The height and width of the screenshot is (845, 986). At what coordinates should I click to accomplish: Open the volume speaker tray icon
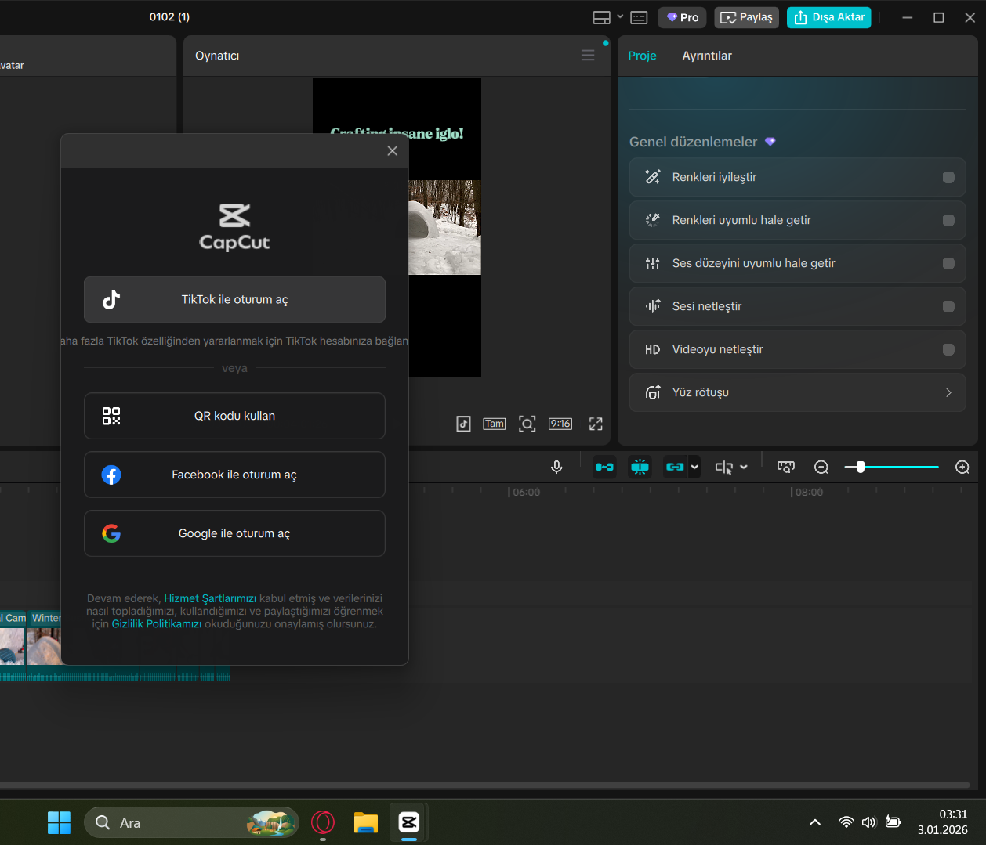point(868,822)
